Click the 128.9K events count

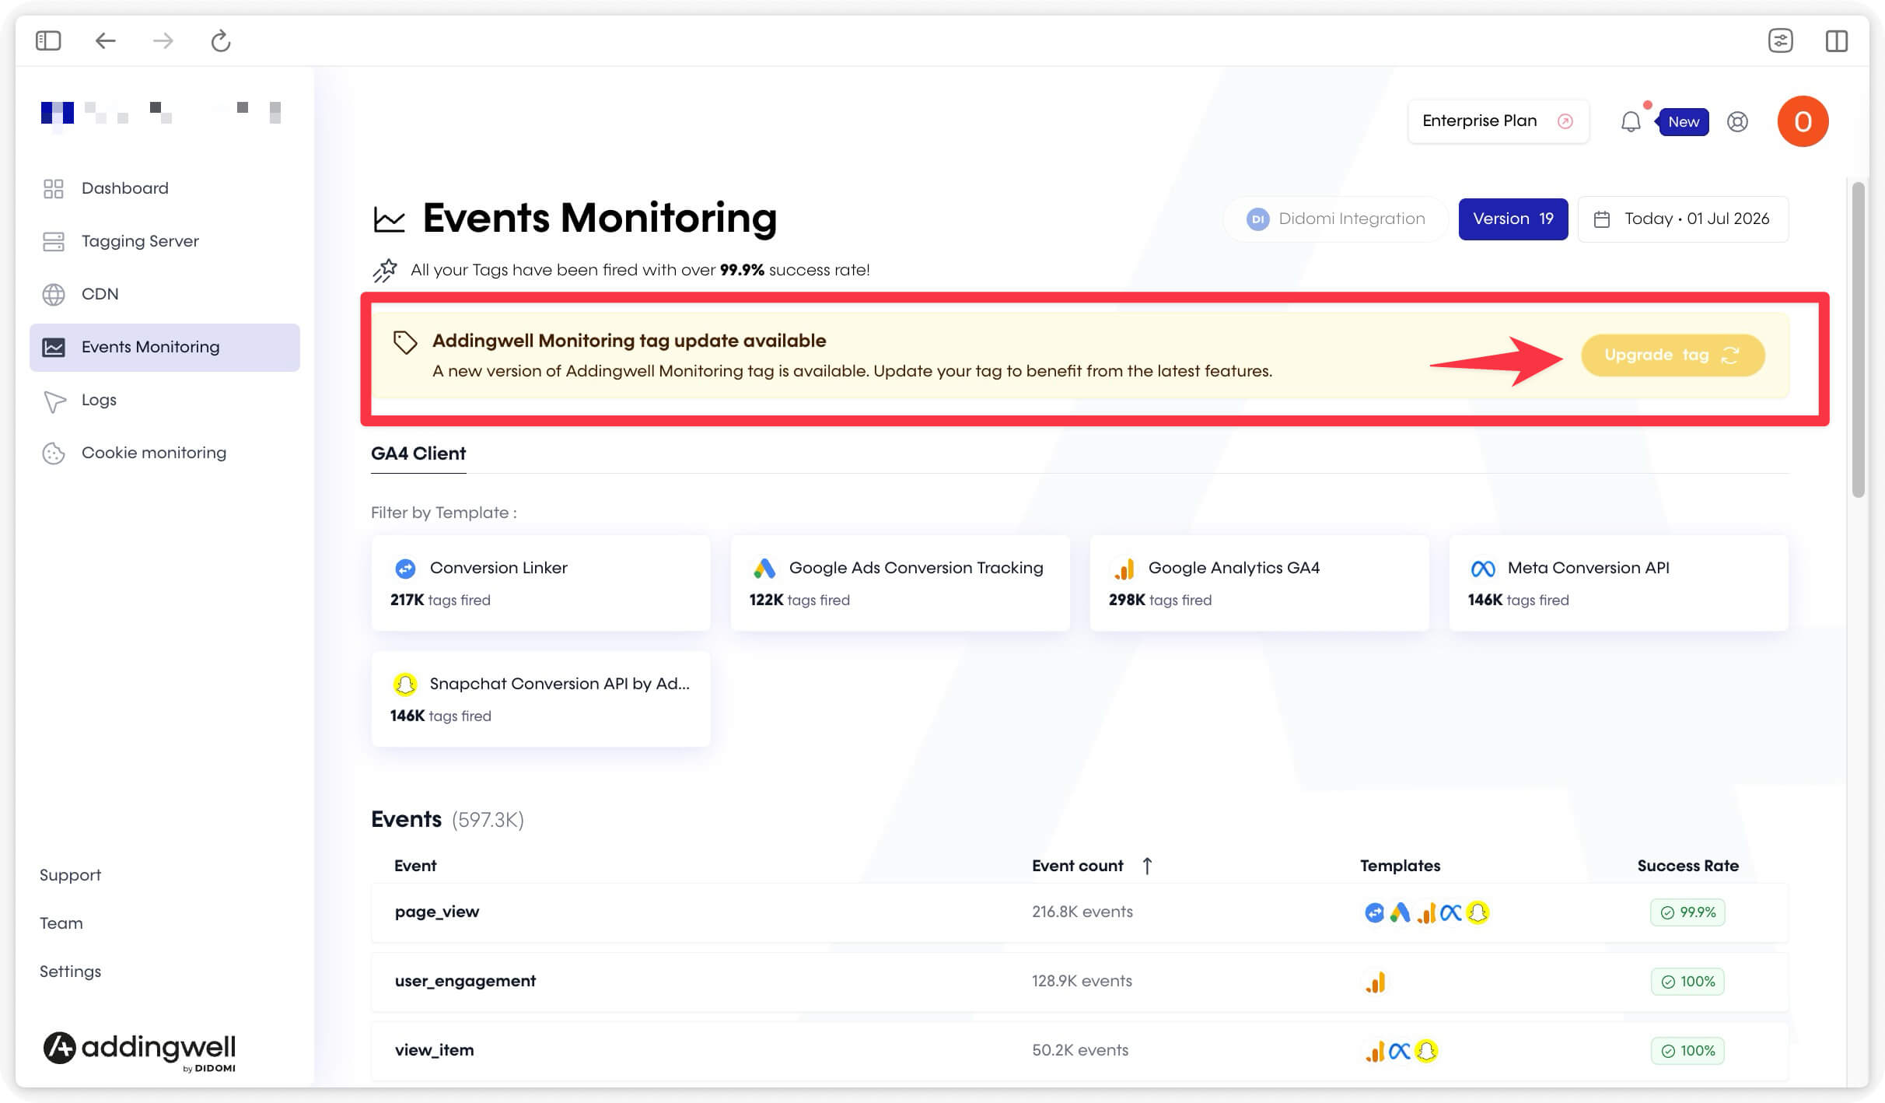(1082, 981)
